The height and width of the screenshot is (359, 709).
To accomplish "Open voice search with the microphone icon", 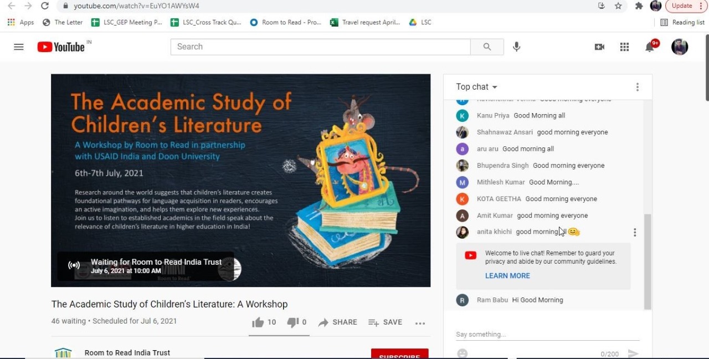I will click(x=516, y=47).
